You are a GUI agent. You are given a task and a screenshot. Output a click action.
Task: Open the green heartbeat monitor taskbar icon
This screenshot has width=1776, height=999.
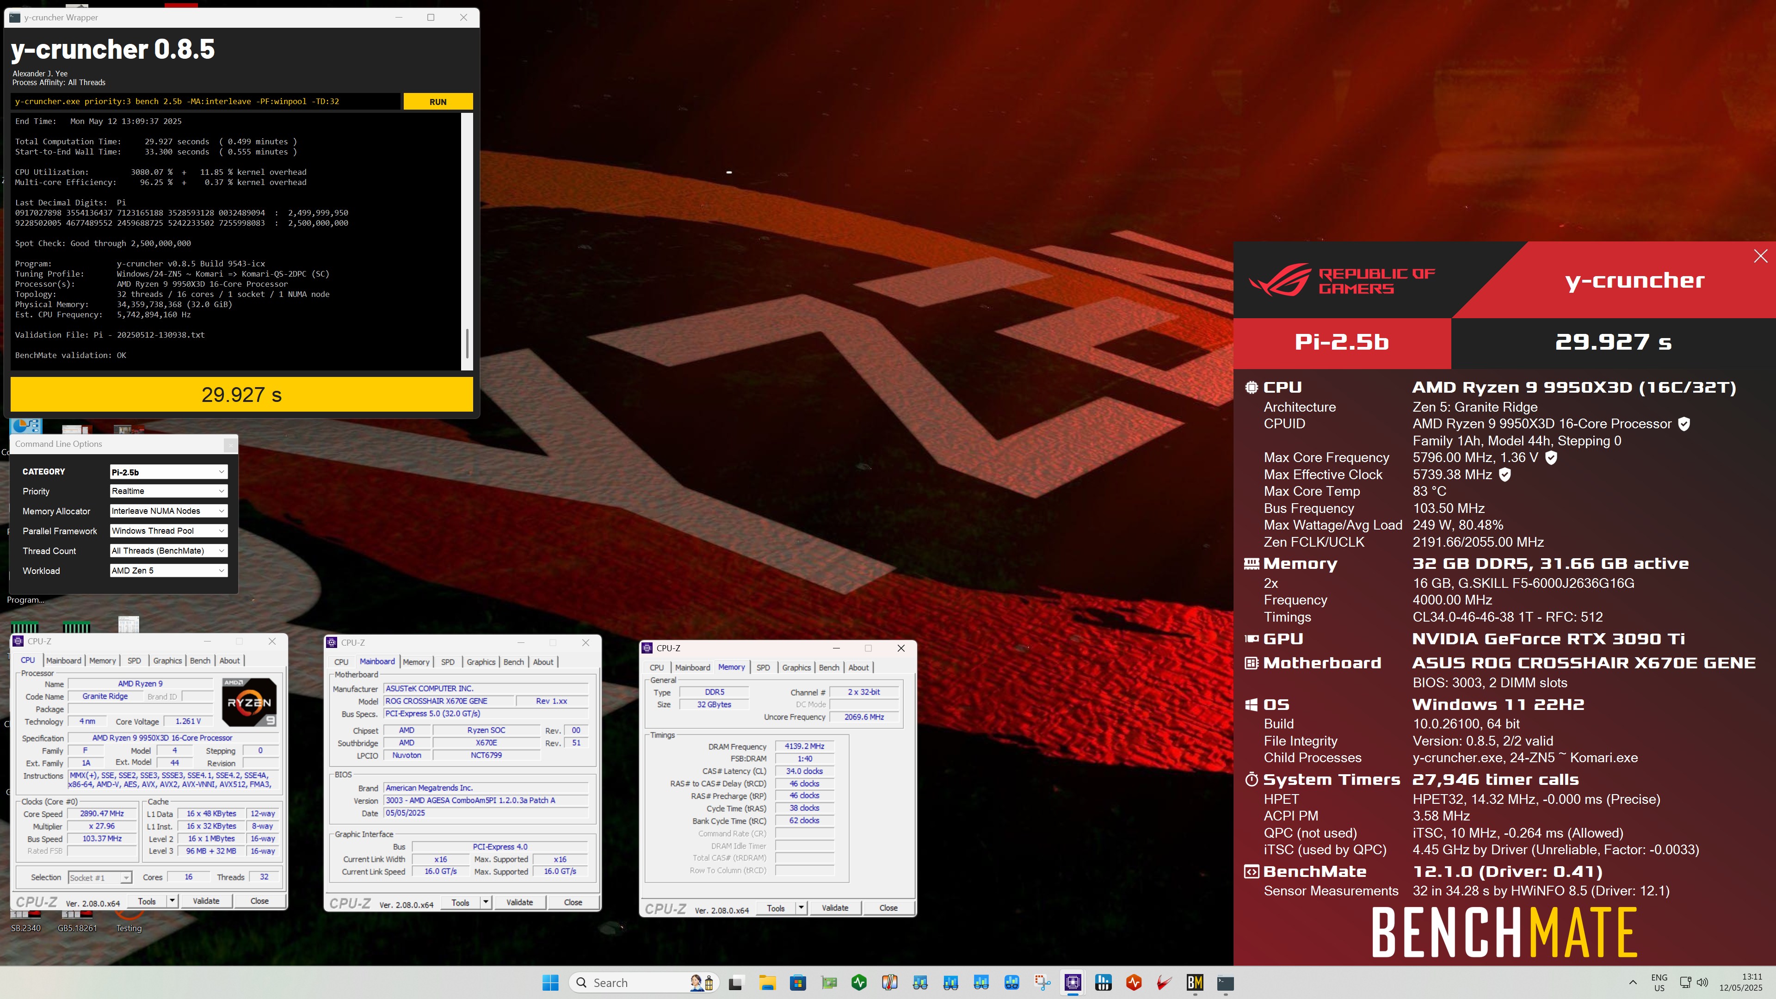point(859,983)
